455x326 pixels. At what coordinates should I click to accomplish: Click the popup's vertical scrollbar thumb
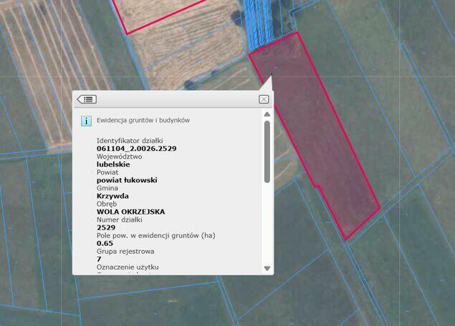click(x=267, y=152)
